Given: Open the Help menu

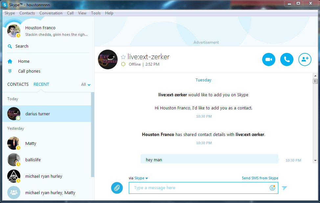Looking at the screenshot, I should click(x=109, y=13).
